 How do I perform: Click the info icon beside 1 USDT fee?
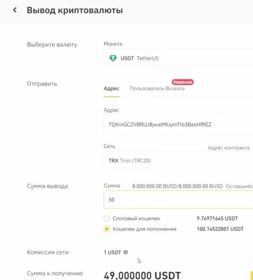(126, 252)
